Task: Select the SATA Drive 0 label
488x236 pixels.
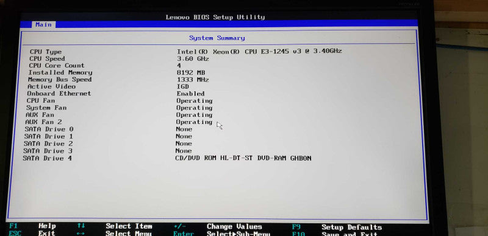Action: [x=49, y=129]
